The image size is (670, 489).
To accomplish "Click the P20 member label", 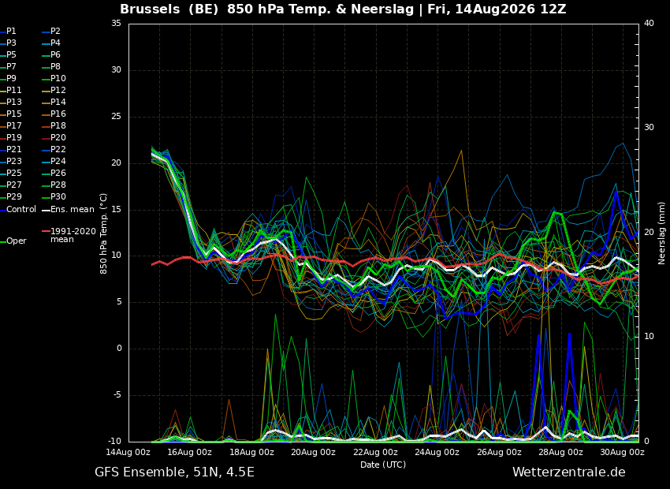I will (x=54, y=138).
